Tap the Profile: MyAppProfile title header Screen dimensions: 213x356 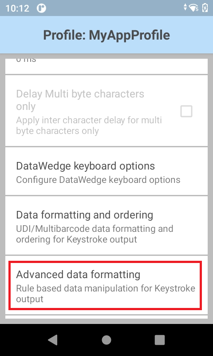pos(106,35)
